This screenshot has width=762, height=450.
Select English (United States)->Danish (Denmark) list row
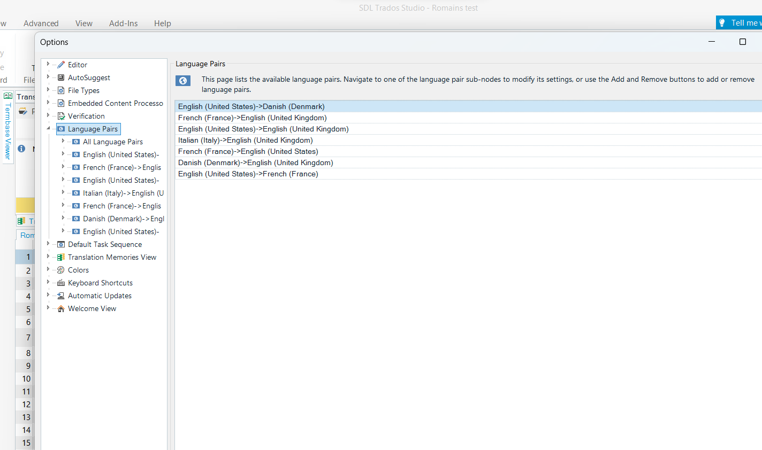pyautogui.click(x=468, y=106)
